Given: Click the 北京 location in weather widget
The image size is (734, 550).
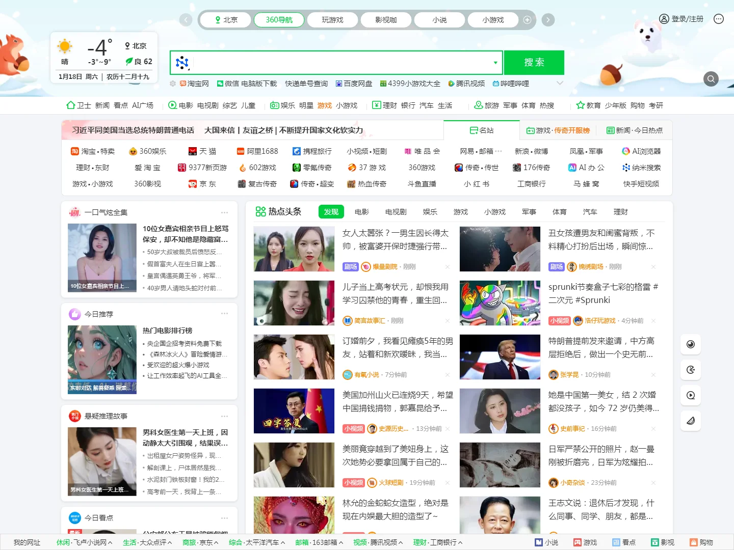Looking at the screenshot, I should click(136, 46).
